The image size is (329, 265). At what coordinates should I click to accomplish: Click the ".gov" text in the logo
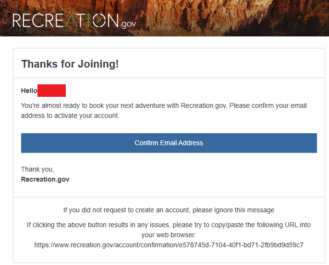128,24
